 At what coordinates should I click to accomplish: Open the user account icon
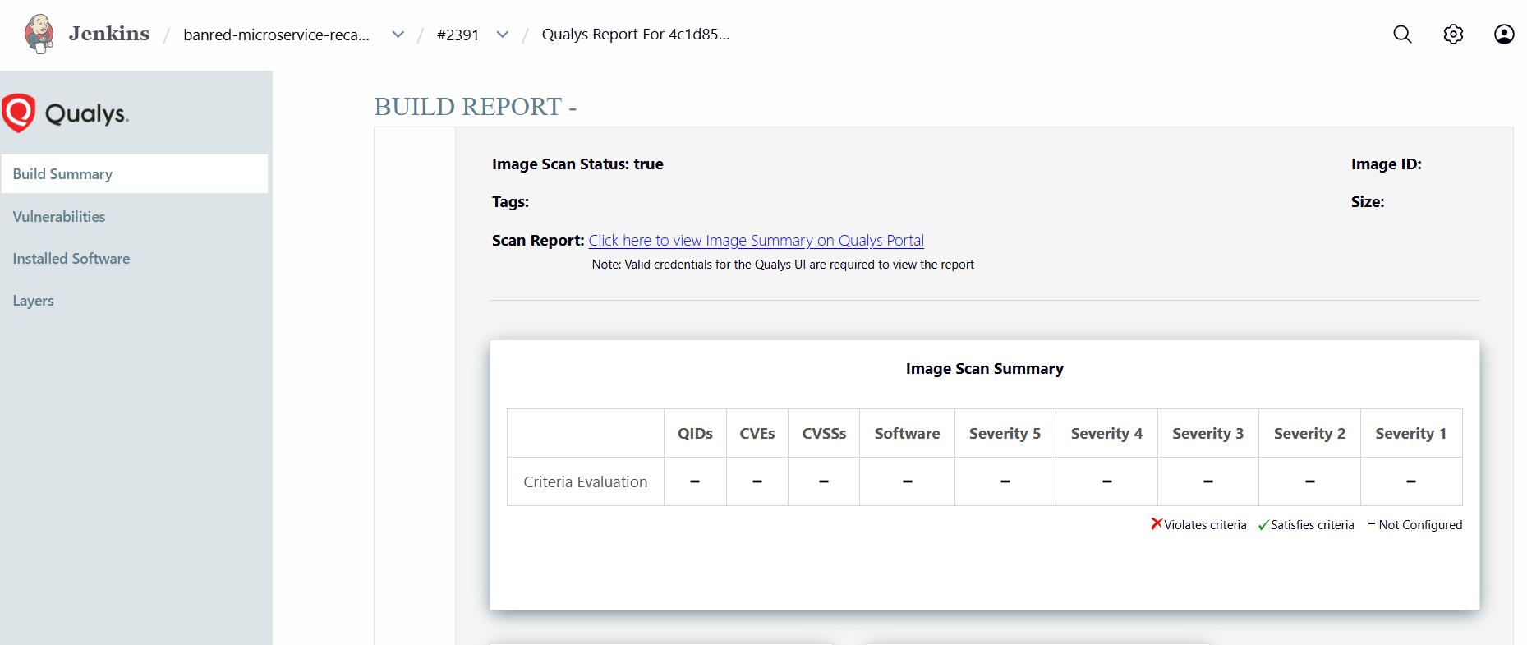[x=1503, y=34]
